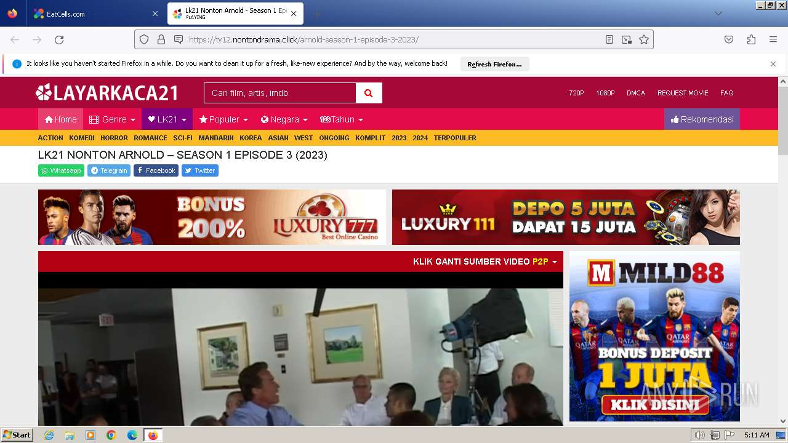Open the 1080P link
This screenshot has height=443, width=788.
(x=605, y=93)
